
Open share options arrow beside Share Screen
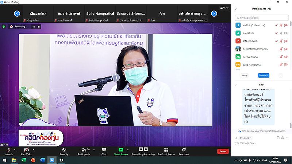coord(128,150)
